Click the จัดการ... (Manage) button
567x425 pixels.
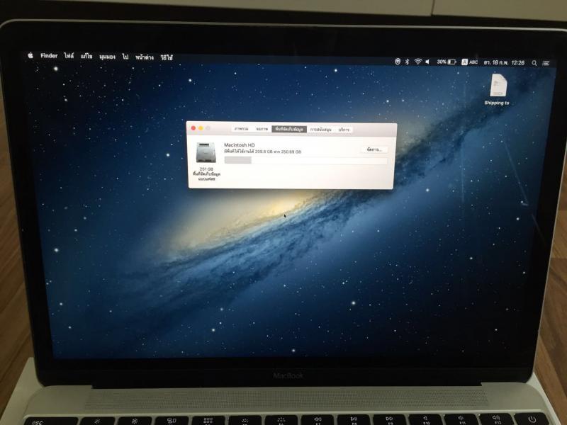pos(374,149)
